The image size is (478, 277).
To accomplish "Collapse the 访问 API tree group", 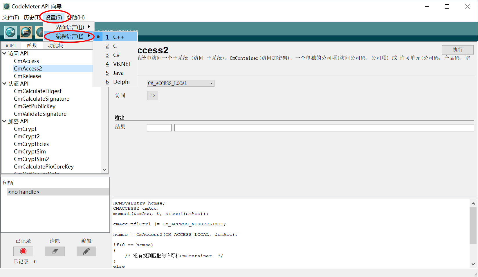I will point(4,53).
